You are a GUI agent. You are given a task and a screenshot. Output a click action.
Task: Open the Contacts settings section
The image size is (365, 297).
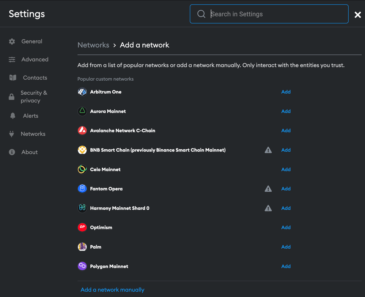[35, 78]
